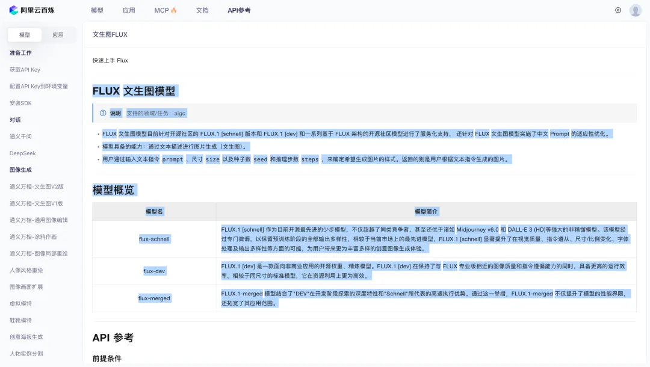Click the 文生图FLUX page title
The image size is (650, 367).
[x=110, y=34]
